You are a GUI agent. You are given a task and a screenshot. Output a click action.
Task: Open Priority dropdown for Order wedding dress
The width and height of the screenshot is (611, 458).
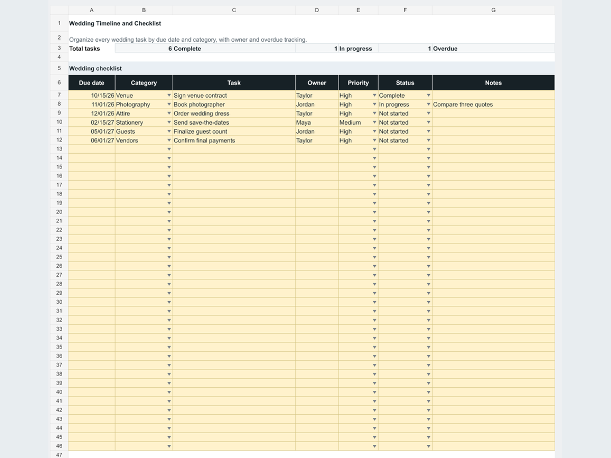(x=375, y=113)
